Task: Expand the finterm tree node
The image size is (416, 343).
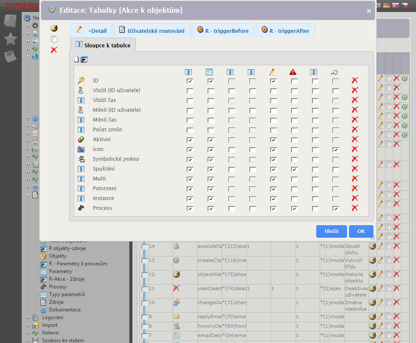Action: coord(28,333)
